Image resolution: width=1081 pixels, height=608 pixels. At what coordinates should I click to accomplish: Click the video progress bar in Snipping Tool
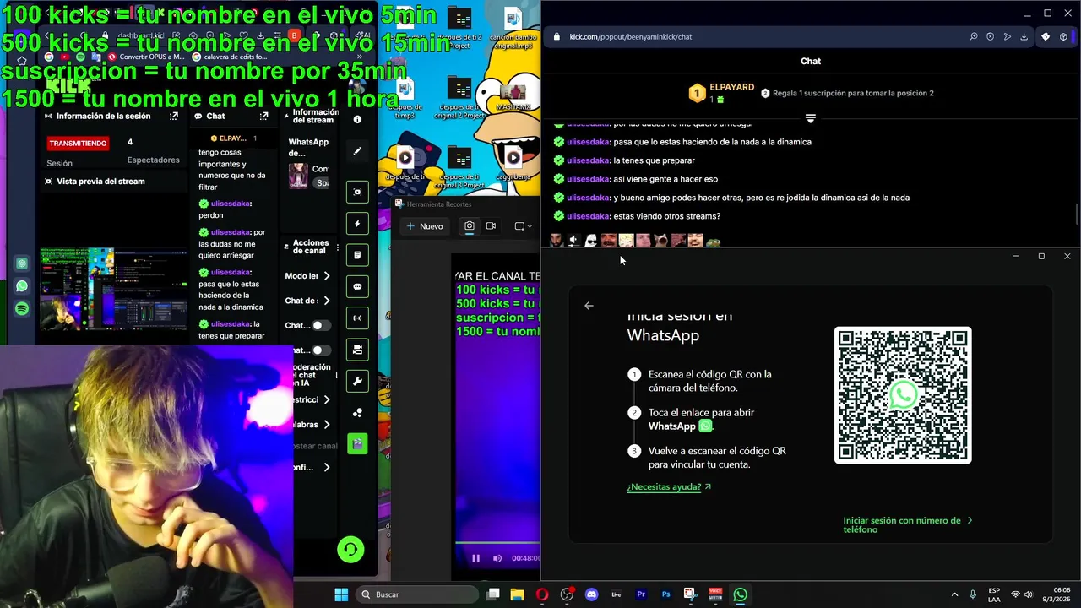tap(497, 543)
